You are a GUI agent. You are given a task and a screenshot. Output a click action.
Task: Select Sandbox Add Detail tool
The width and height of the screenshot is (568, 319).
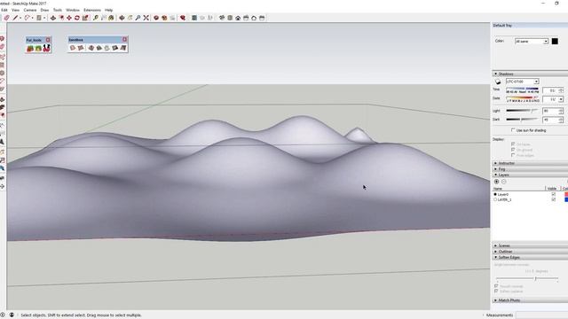[x=114, y=48]
